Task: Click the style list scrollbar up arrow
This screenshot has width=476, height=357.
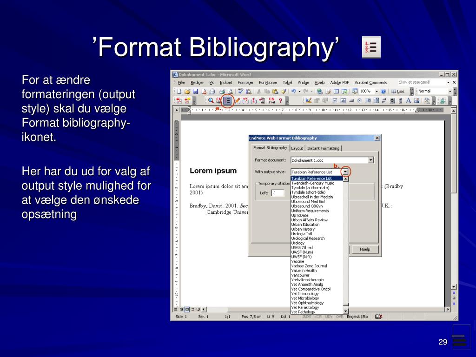Action: coord(345,179)
